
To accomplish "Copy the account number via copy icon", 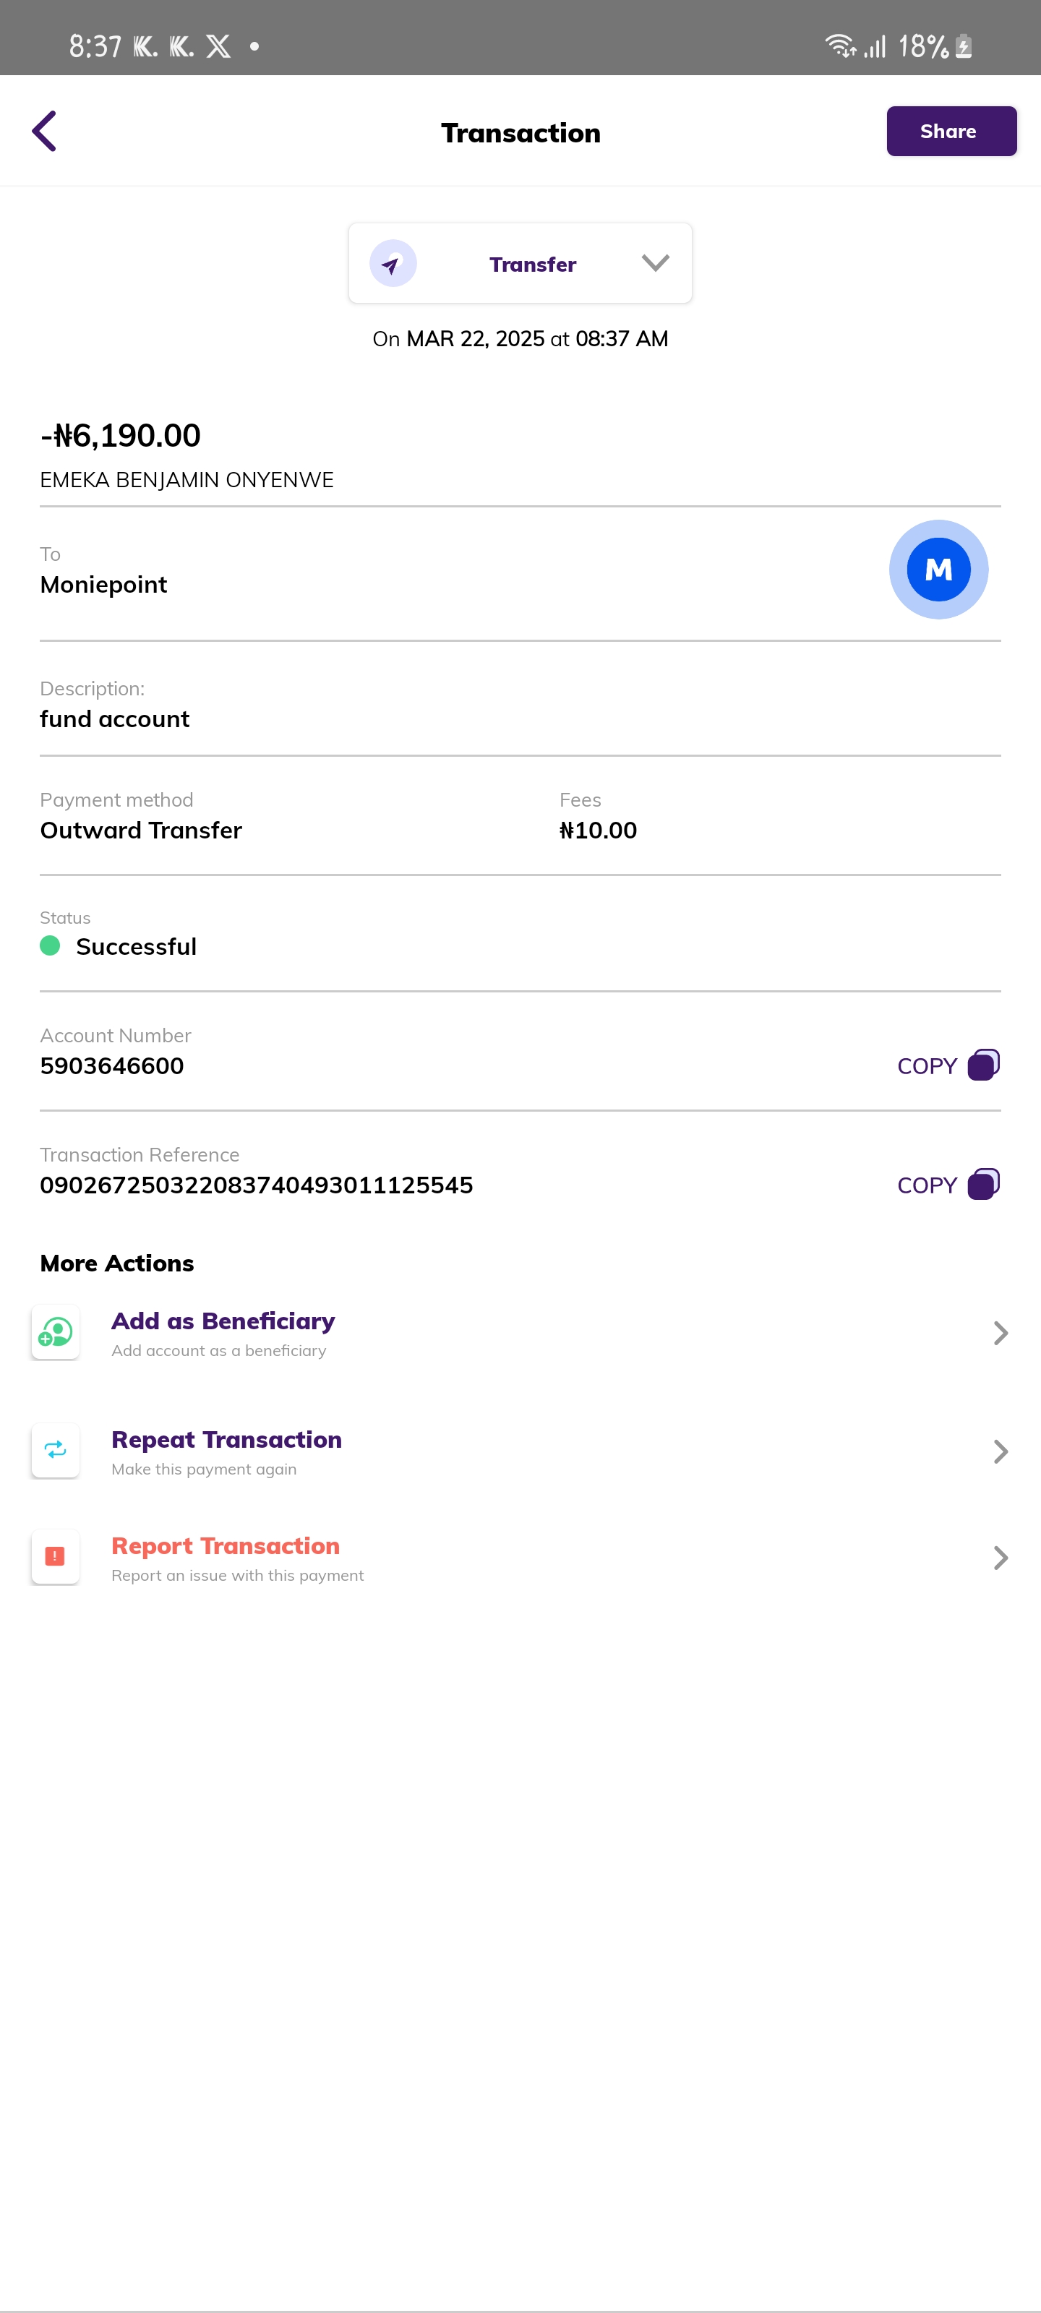I will tap(982, 1065).
